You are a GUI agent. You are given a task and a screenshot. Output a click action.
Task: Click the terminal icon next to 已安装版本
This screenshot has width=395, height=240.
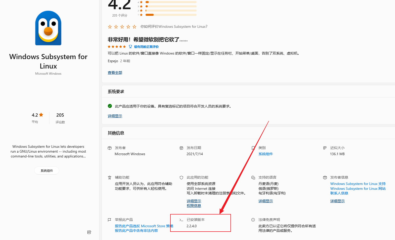pyautogui.click(x=181, y=220)
